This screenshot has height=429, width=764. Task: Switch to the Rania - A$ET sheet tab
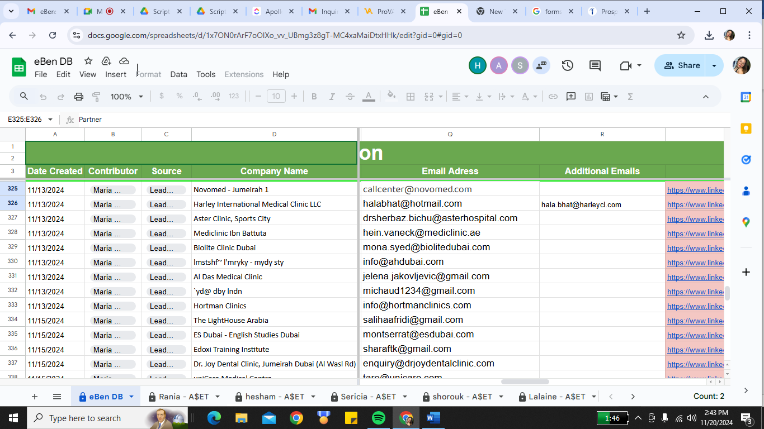click(184, 397)
